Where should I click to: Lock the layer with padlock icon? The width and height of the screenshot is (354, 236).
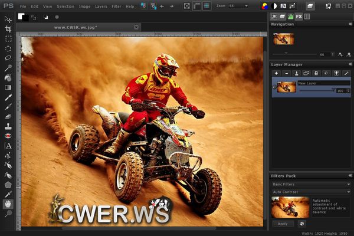click(x=316, y=73)
